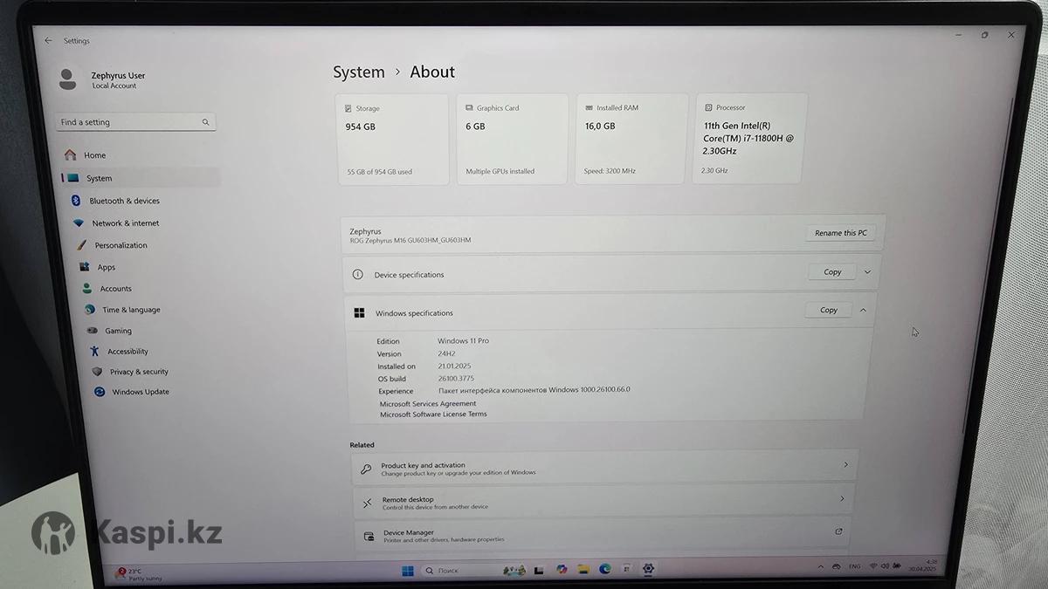The height and width of the screenshot is (589, 1048).
Task: Click the Windows logo beside Windows specifications
Action: tap(359, 312)
